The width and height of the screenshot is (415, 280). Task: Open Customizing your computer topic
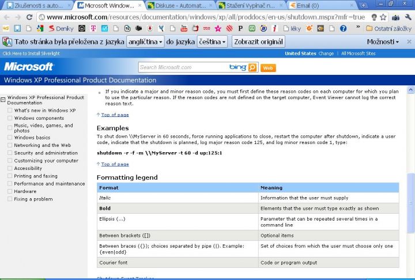tap(46, 161)
